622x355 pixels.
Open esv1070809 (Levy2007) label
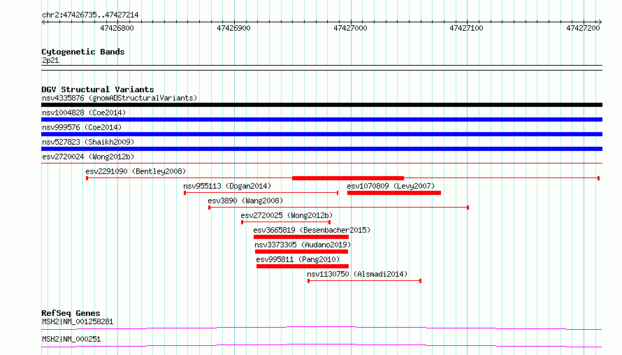(x=391, y=186)
